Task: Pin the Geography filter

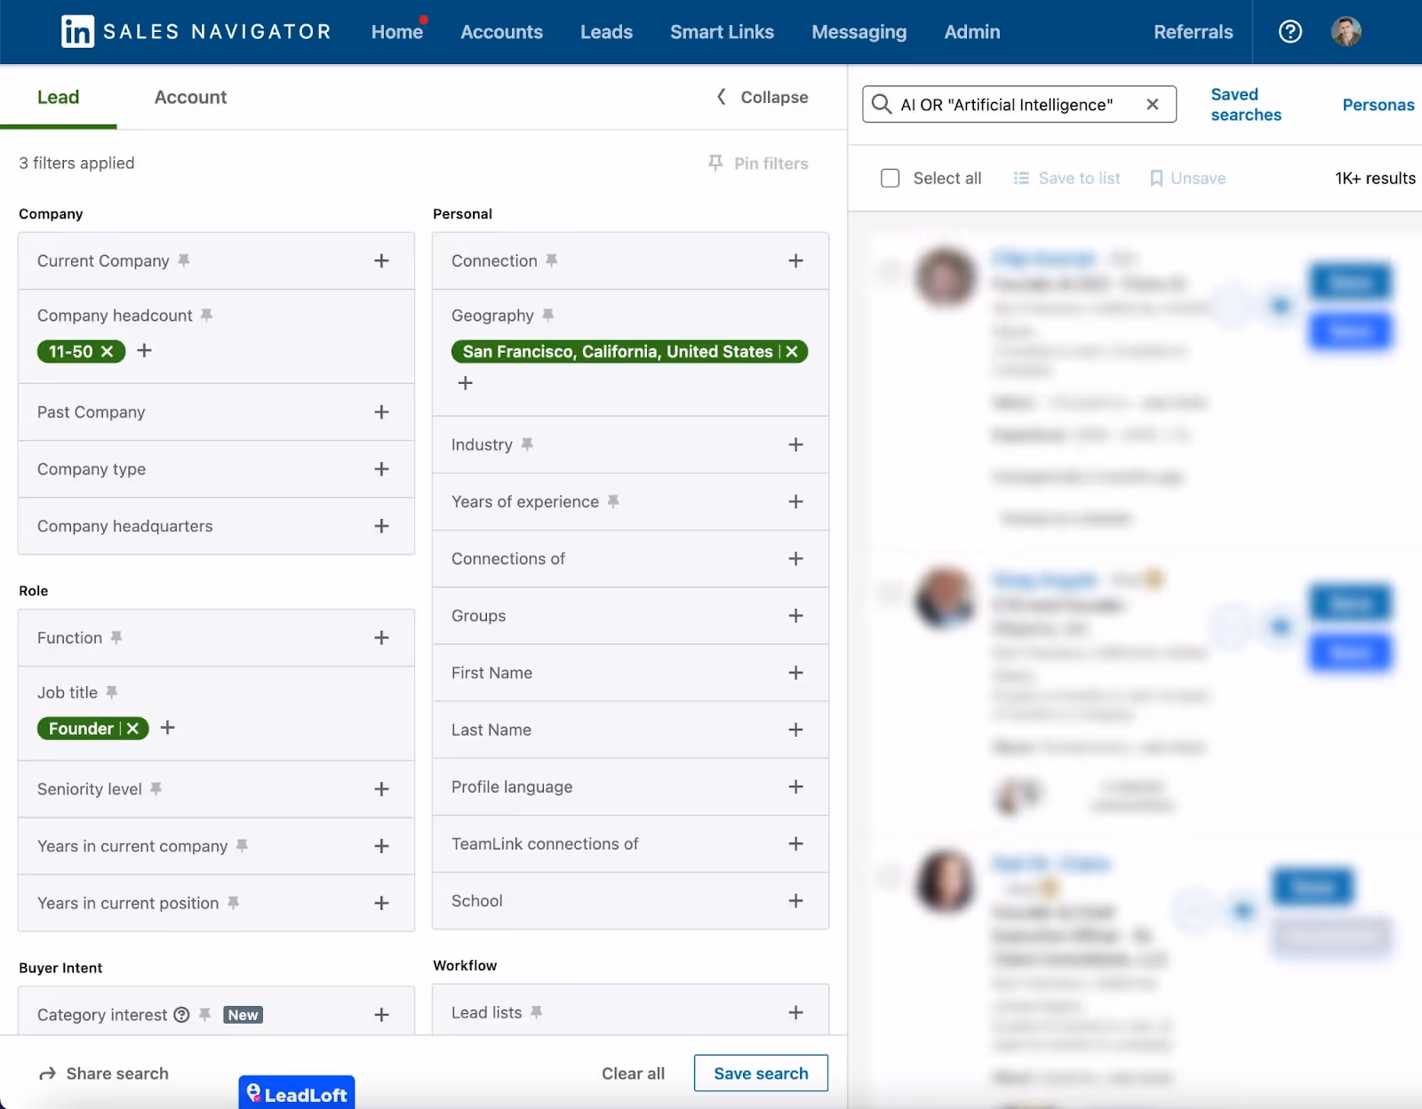Action: pyautogui.click(x=548, y=315)
